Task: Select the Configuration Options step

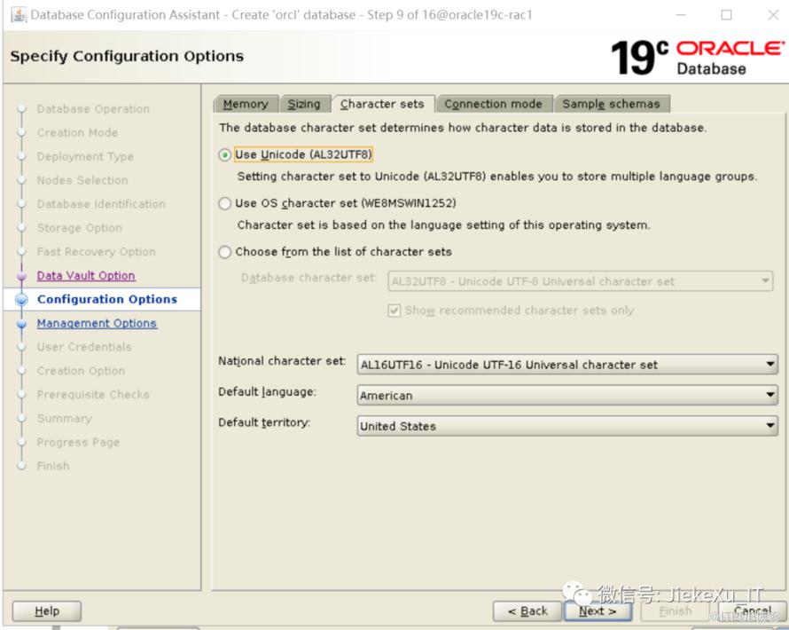Action: pos(106,300)
